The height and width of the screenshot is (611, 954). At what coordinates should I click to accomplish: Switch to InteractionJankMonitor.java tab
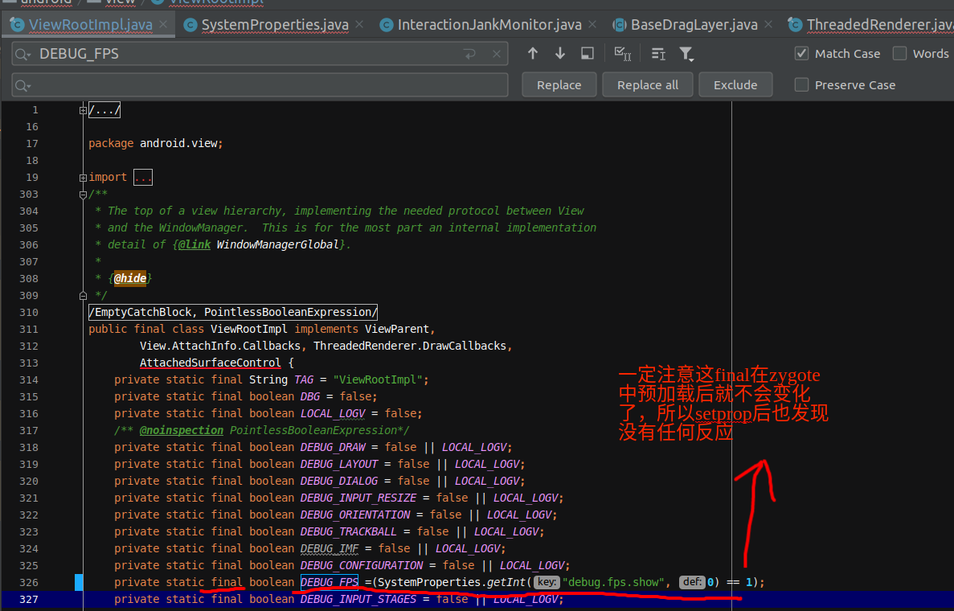click(x=489, y=25)
